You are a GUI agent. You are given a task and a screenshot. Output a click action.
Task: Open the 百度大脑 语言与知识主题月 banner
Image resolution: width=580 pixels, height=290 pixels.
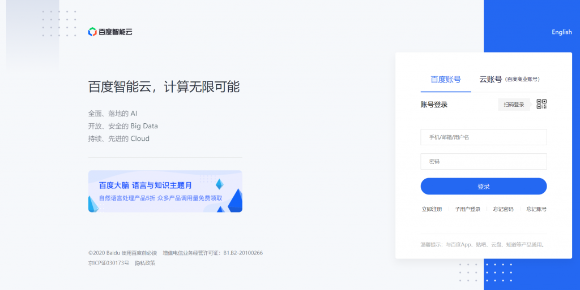165,191
